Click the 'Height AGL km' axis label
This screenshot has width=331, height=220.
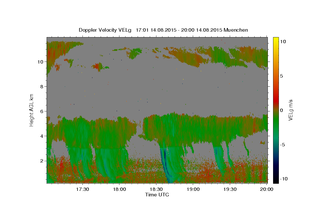pos(32,110)
